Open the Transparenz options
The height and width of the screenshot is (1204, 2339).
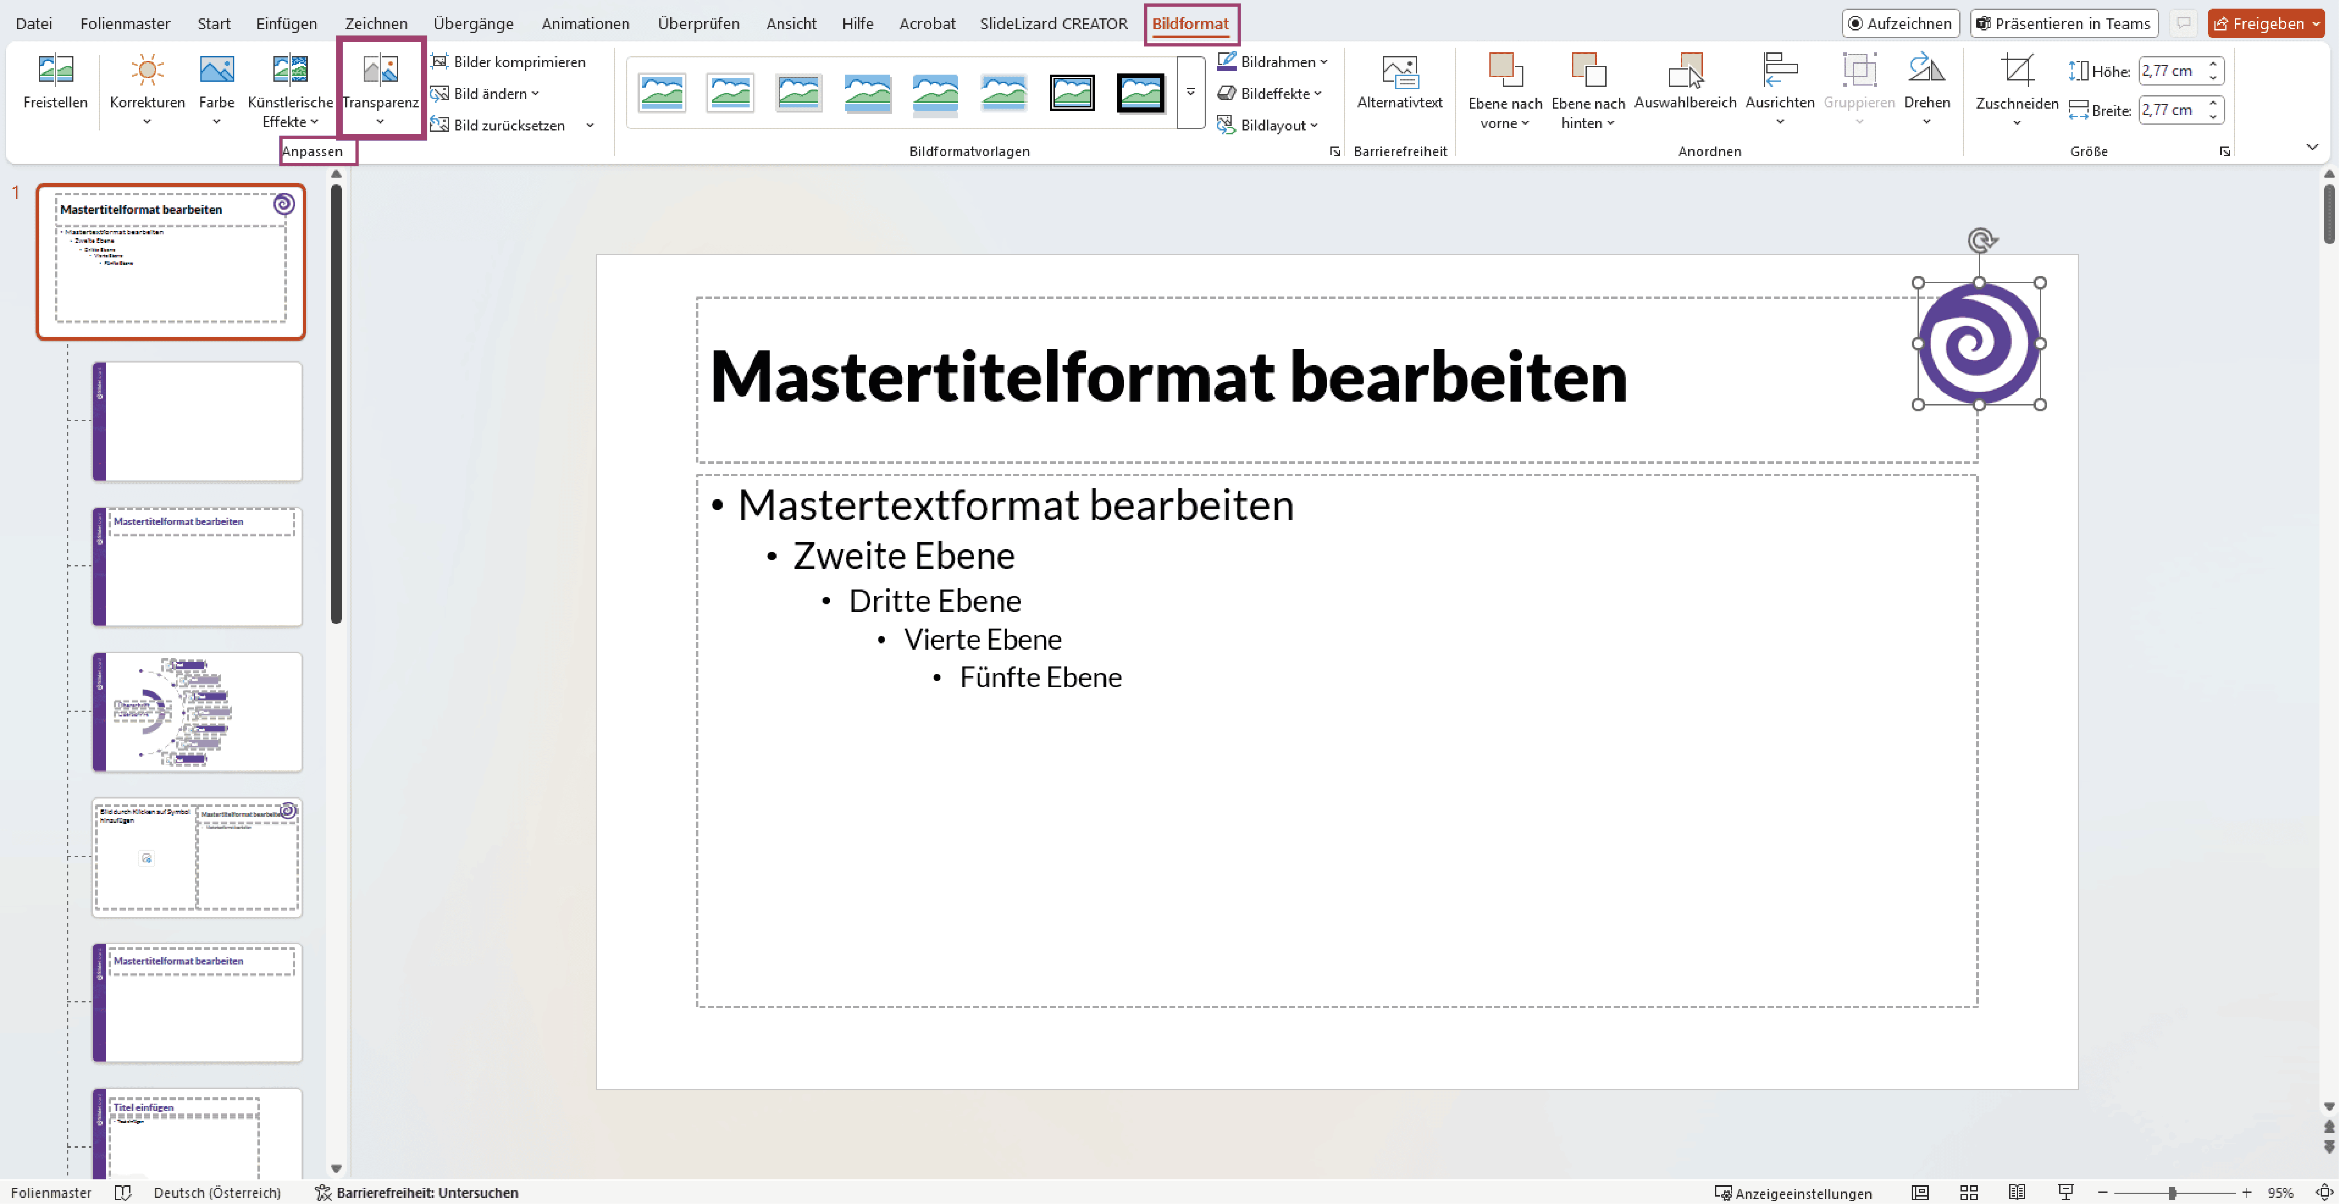point(380,89)
